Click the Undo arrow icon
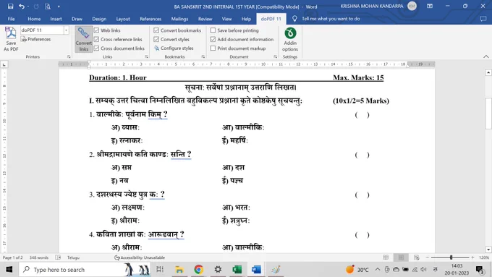Image resolution: width=492 pixels, height=277 pixels. tap(21, 7)
